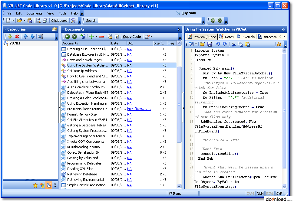
Task: Move category up with blue arrow
Action: click(x=25, y=37)
